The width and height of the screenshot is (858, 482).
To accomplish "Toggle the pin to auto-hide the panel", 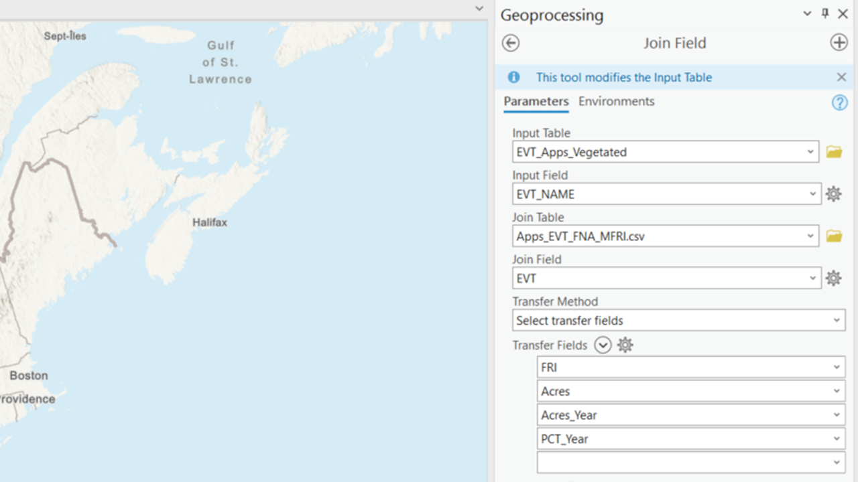I will 824,13.
